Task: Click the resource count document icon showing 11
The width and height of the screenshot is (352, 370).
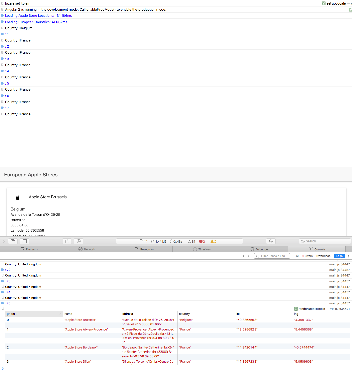Action: click(144, 242)
